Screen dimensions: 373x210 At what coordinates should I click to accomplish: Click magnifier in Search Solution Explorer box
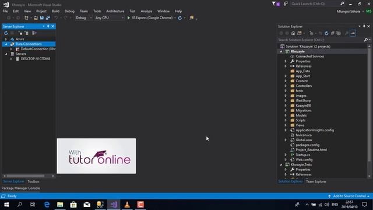366,40
